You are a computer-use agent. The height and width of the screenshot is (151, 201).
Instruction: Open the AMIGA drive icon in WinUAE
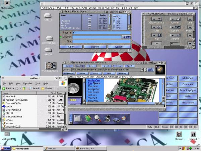[48, 50]
